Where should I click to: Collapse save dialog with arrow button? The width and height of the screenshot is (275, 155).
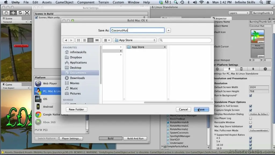[x=168, y=30]
